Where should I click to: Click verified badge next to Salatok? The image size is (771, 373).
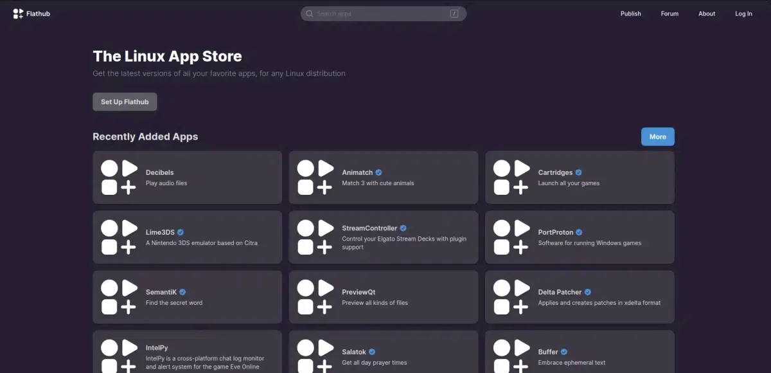372,352
